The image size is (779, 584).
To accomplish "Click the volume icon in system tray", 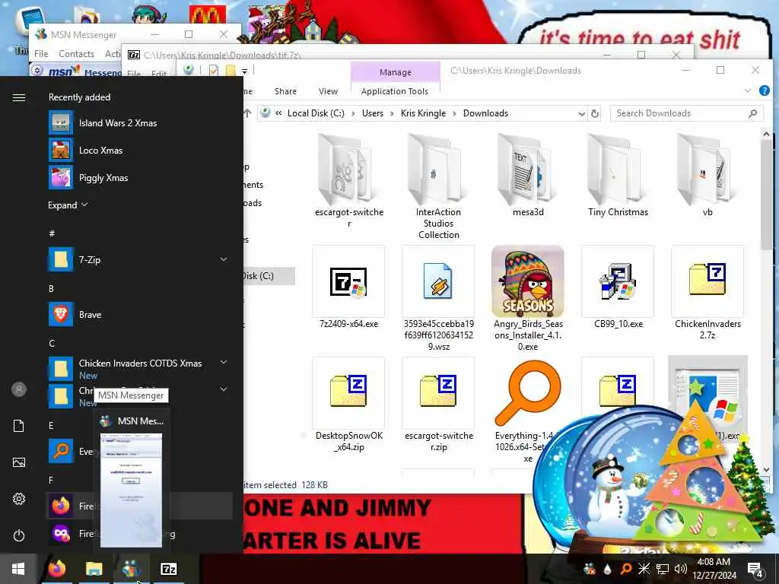I will pos(681,569).
